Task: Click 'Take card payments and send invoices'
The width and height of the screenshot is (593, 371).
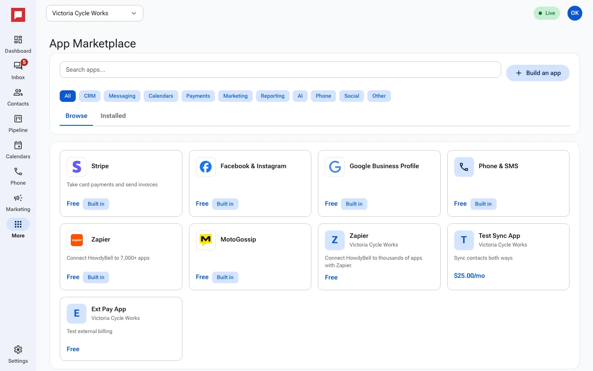Action: pos(112,185)
